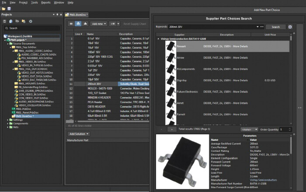Click the Unit Price column header
The width and height of the screenshot is (306, 192).
pos(270,35)
